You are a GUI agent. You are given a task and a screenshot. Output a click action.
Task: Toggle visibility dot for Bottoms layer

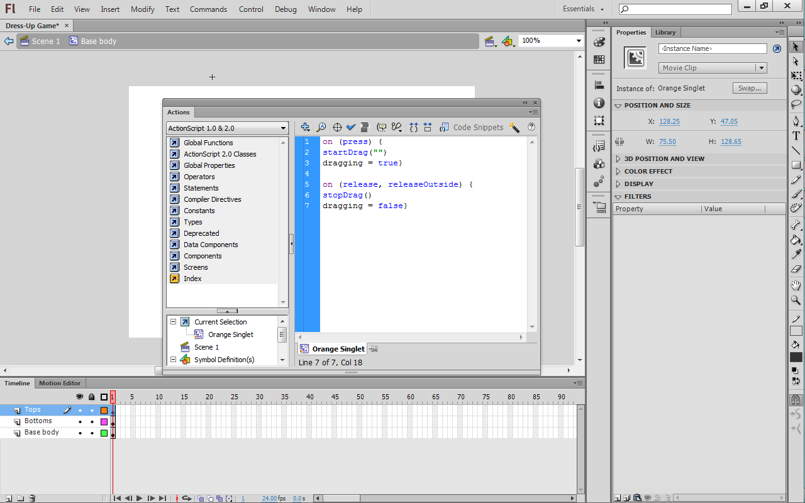(x=80, y=421)
